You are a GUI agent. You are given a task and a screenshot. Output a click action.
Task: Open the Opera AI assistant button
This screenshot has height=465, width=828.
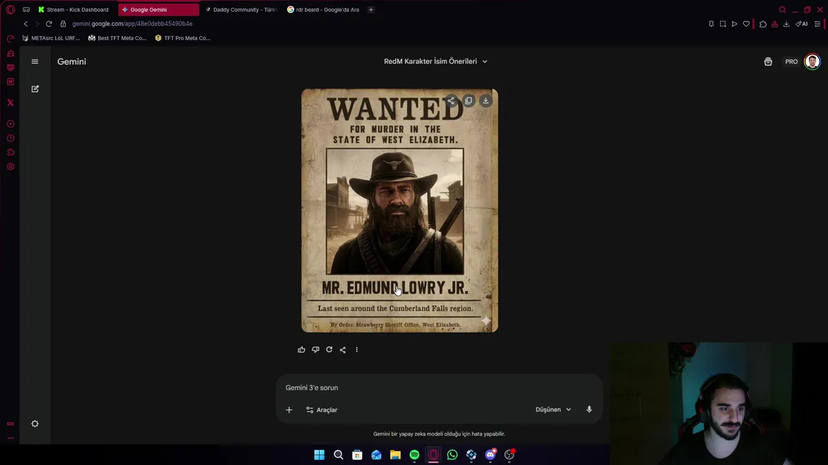coord(802,24)
